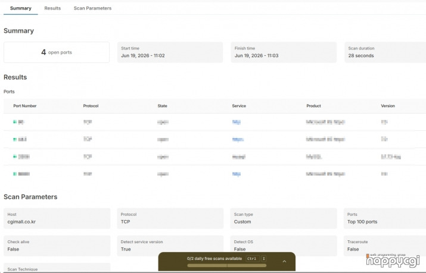Click the Start time value Jun 19, 2026 - 11:02
This screenshot has width=426, height=273.
point(143,55)
